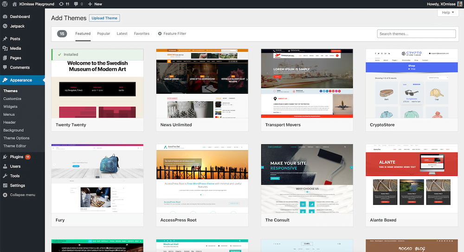
Task: Open the comments bubble icon in admin bar
Action: (76, 4)
